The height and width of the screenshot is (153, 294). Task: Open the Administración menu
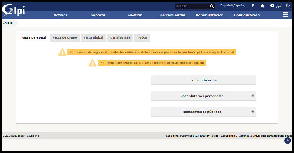point(210,15)
